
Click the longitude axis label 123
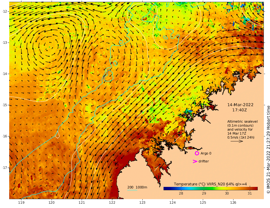coord(142,202)
